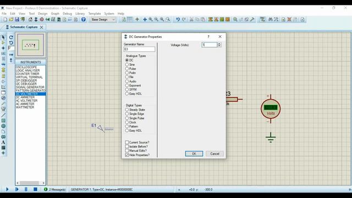Click the Voltage (Volts) spinner arrows
Screen dimensions: 352x198
point(219,45)
